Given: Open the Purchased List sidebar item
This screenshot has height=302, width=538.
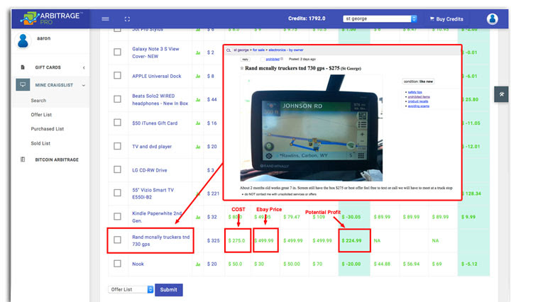Looking at the screenshot, I should [x=48, y=129].
